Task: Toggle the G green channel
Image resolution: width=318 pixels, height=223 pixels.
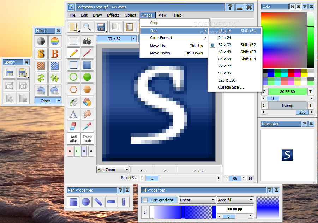Action: pyautogui.click(x=77, y=151)
